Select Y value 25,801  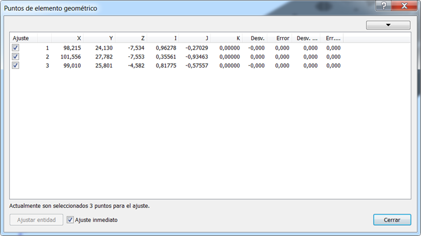click(104, 66)
